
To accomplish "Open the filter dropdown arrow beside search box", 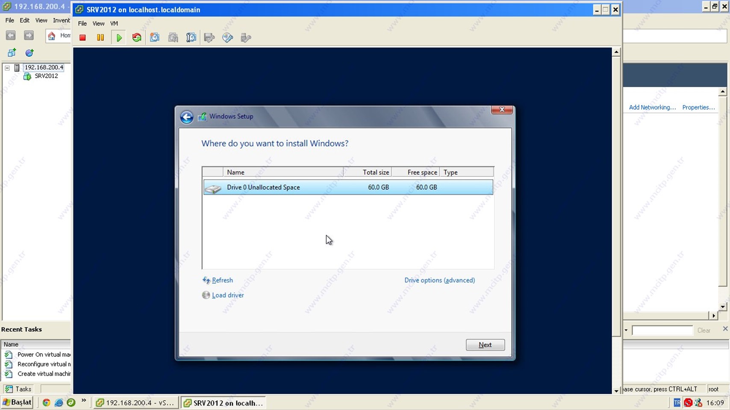I will click(626, 330).
